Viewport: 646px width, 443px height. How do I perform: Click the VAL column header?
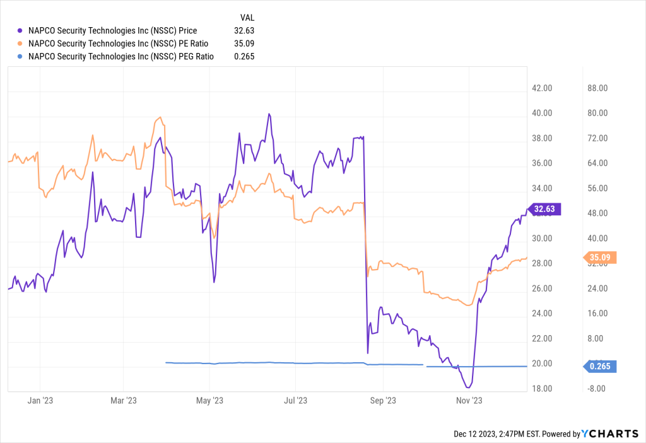(248, 17)
